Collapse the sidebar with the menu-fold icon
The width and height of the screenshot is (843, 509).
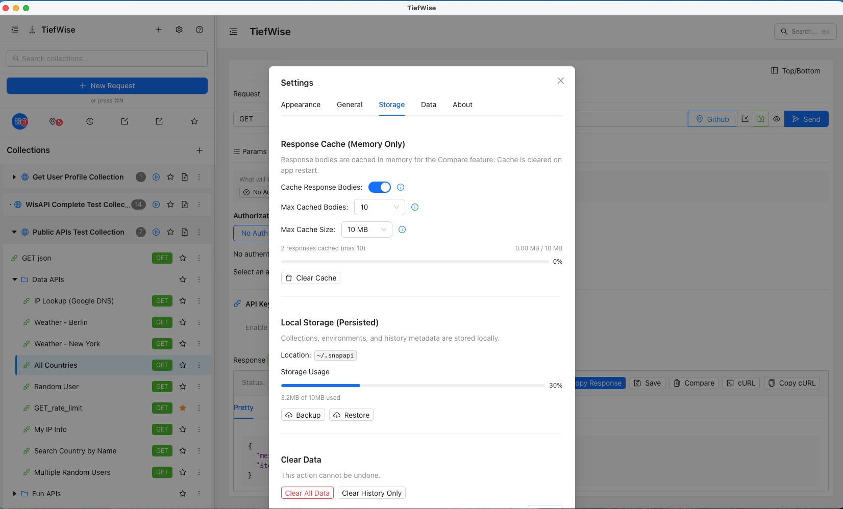[x=15, y=30]
